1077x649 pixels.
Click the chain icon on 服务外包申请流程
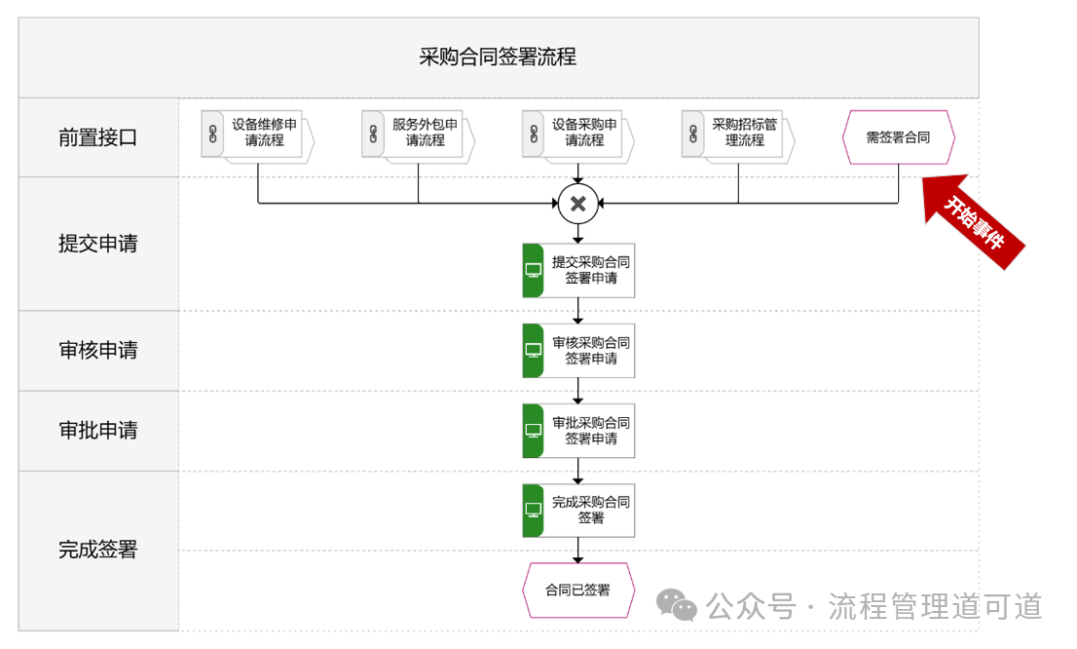pos(373,135)
